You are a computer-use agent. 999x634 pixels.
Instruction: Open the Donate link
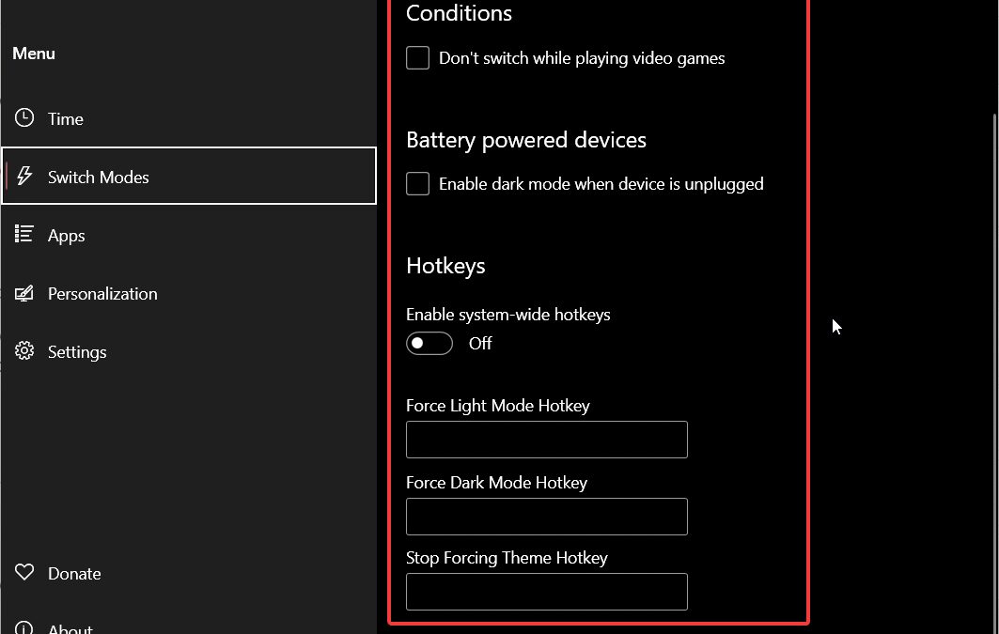pyautogui.click(x=74, y=574)
